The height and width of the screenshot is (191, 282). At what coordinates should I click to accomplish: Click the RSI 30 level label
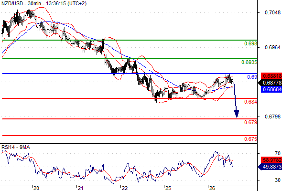[x=278, y=180]
